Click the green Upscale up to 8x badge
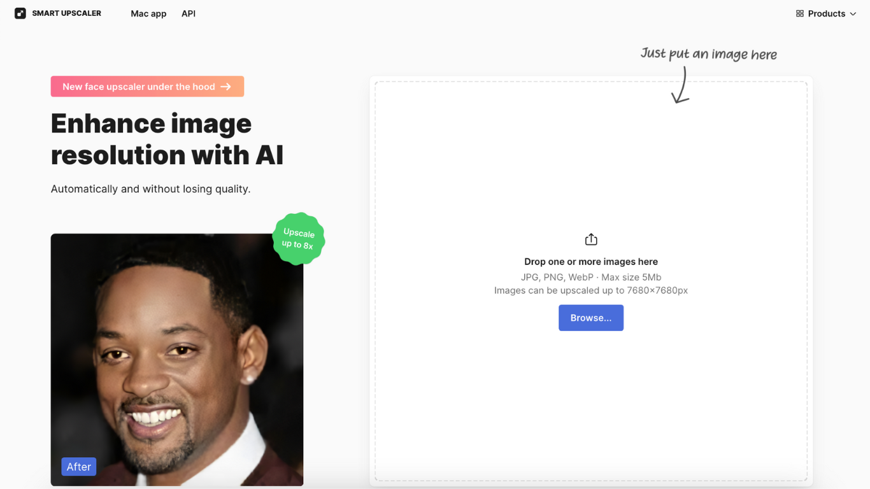This screenshot has height=489, width=870. pos(298,239)
